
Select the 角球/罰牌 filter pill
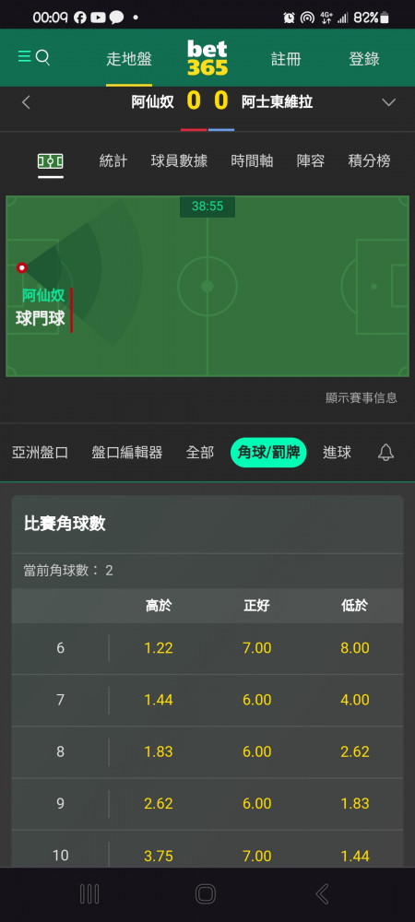pyautogui.click(x=268, y=452)
